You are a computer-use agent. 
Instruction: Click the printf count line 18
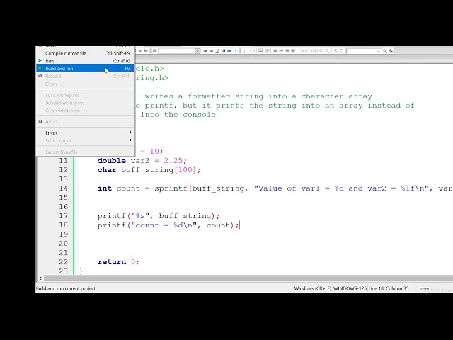(x=168, y=225)
